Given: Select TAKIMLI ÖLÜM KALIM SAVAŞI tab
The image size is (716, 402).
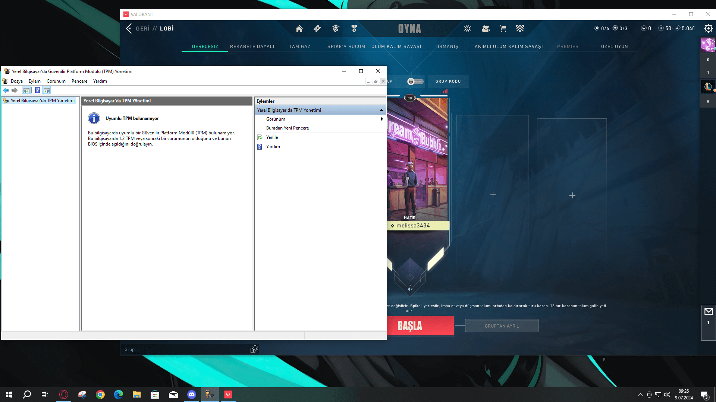Looking at the screenshot, I should 507,47.
